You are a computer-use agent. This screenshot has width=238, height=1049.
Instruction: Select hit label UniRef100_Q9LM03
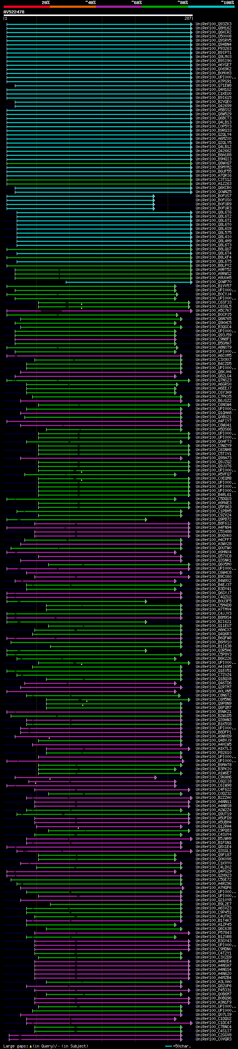pyautogui.click(x=213, y=57)
